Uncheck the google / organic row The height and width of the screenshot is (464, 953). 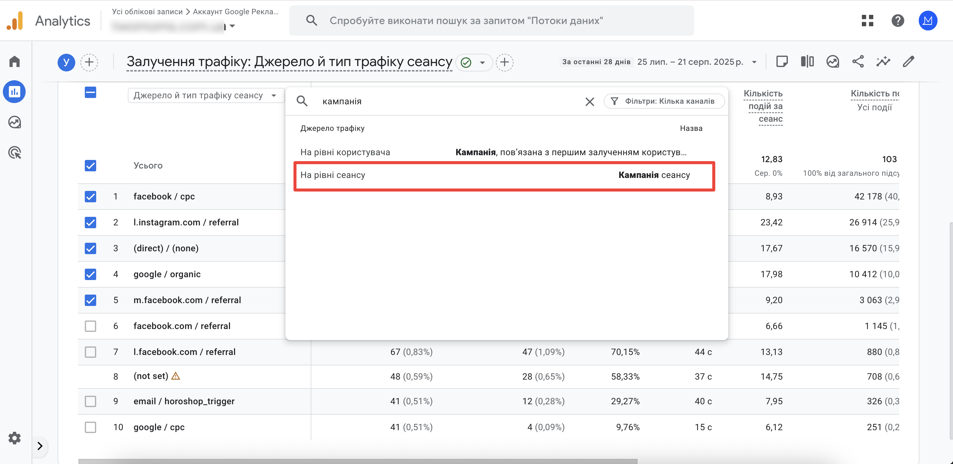pos(90,274)
